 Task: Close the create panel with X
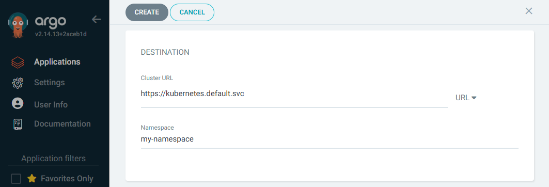pos(529,11)
